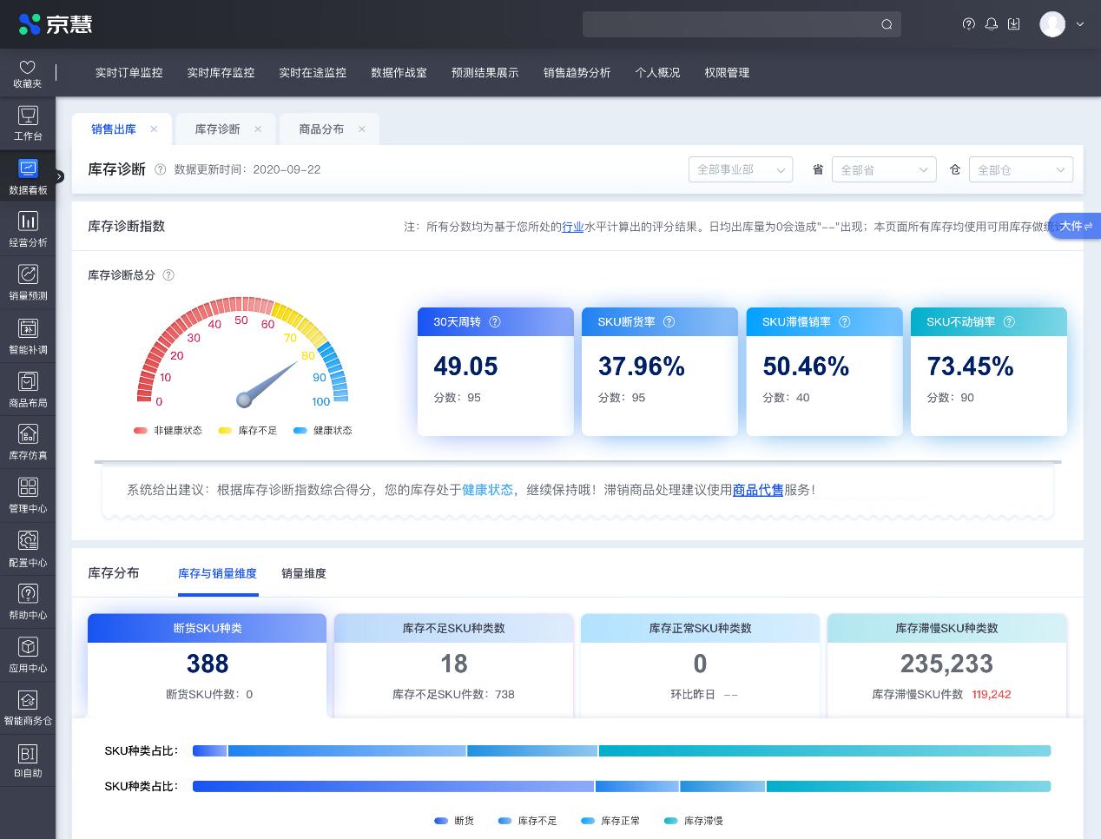The height and width of the screenshot is (839, 1101).
Task: Select 销量预测 sidebar icon
Action: point(28,282)
